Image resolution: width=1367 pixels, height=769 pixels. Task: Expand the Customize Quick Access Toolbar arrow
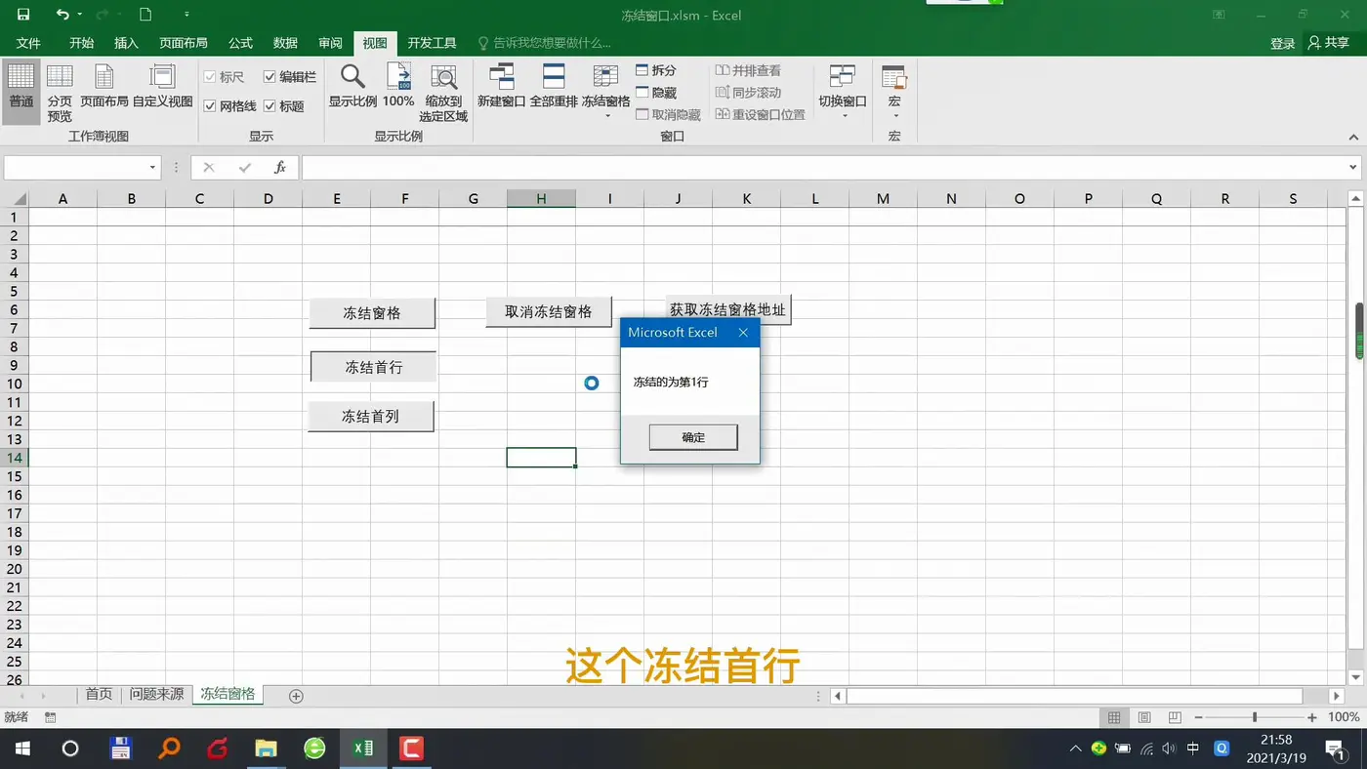(186, 16)
